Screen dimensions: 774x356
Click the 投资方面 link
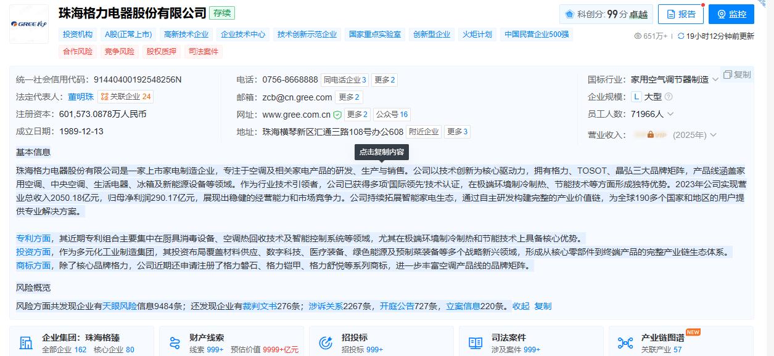pyautogui.click(x=33, y=252)
